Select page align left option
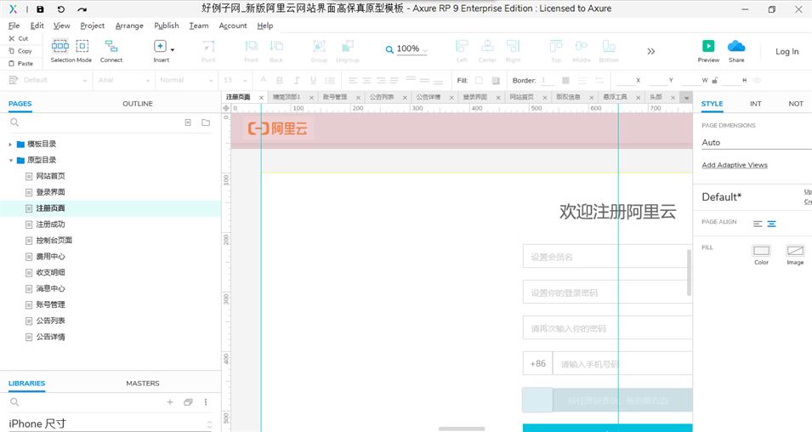 pos(758,224)
